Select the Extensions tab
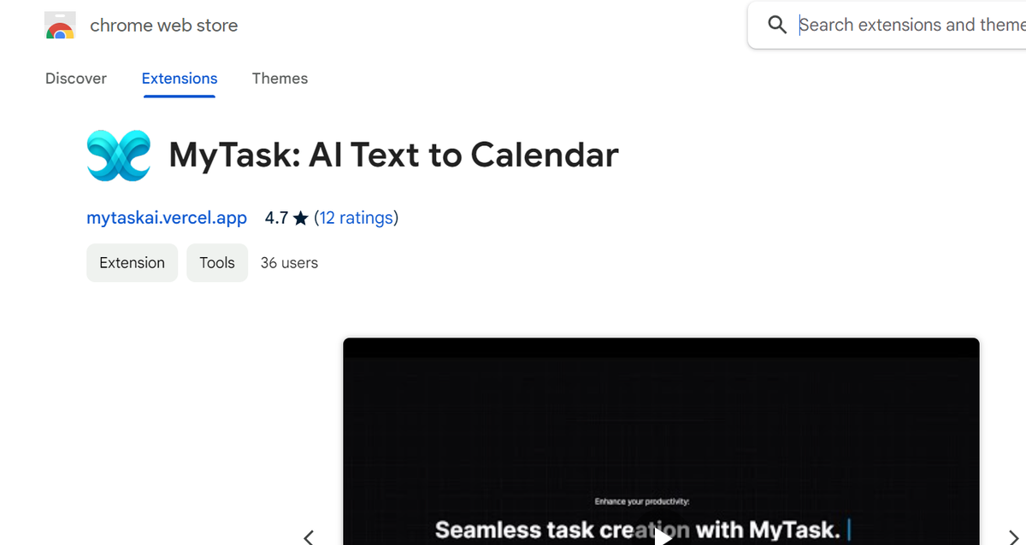Screen dimensions: 1026x545 (x=179, y=78)
